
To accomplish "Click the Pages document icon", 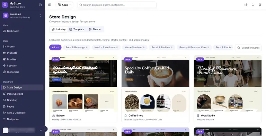I will [4, 107].
